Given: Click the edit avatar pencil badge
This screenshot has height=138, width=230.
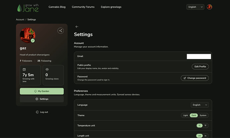Looking at the screenshot, I should (33, 40).
